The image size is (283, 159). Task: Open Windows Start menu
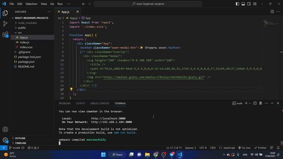103,155
